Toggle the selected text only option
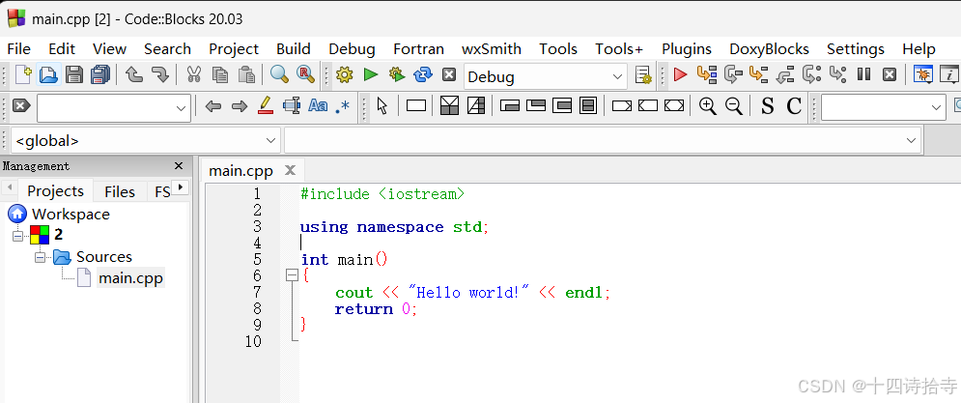This screenshot has width=961, height=403. tap(291, 105)
